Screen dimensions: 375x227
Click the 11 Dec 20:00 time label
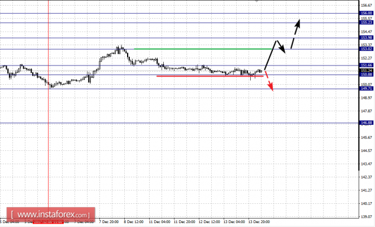click(184, 222)
